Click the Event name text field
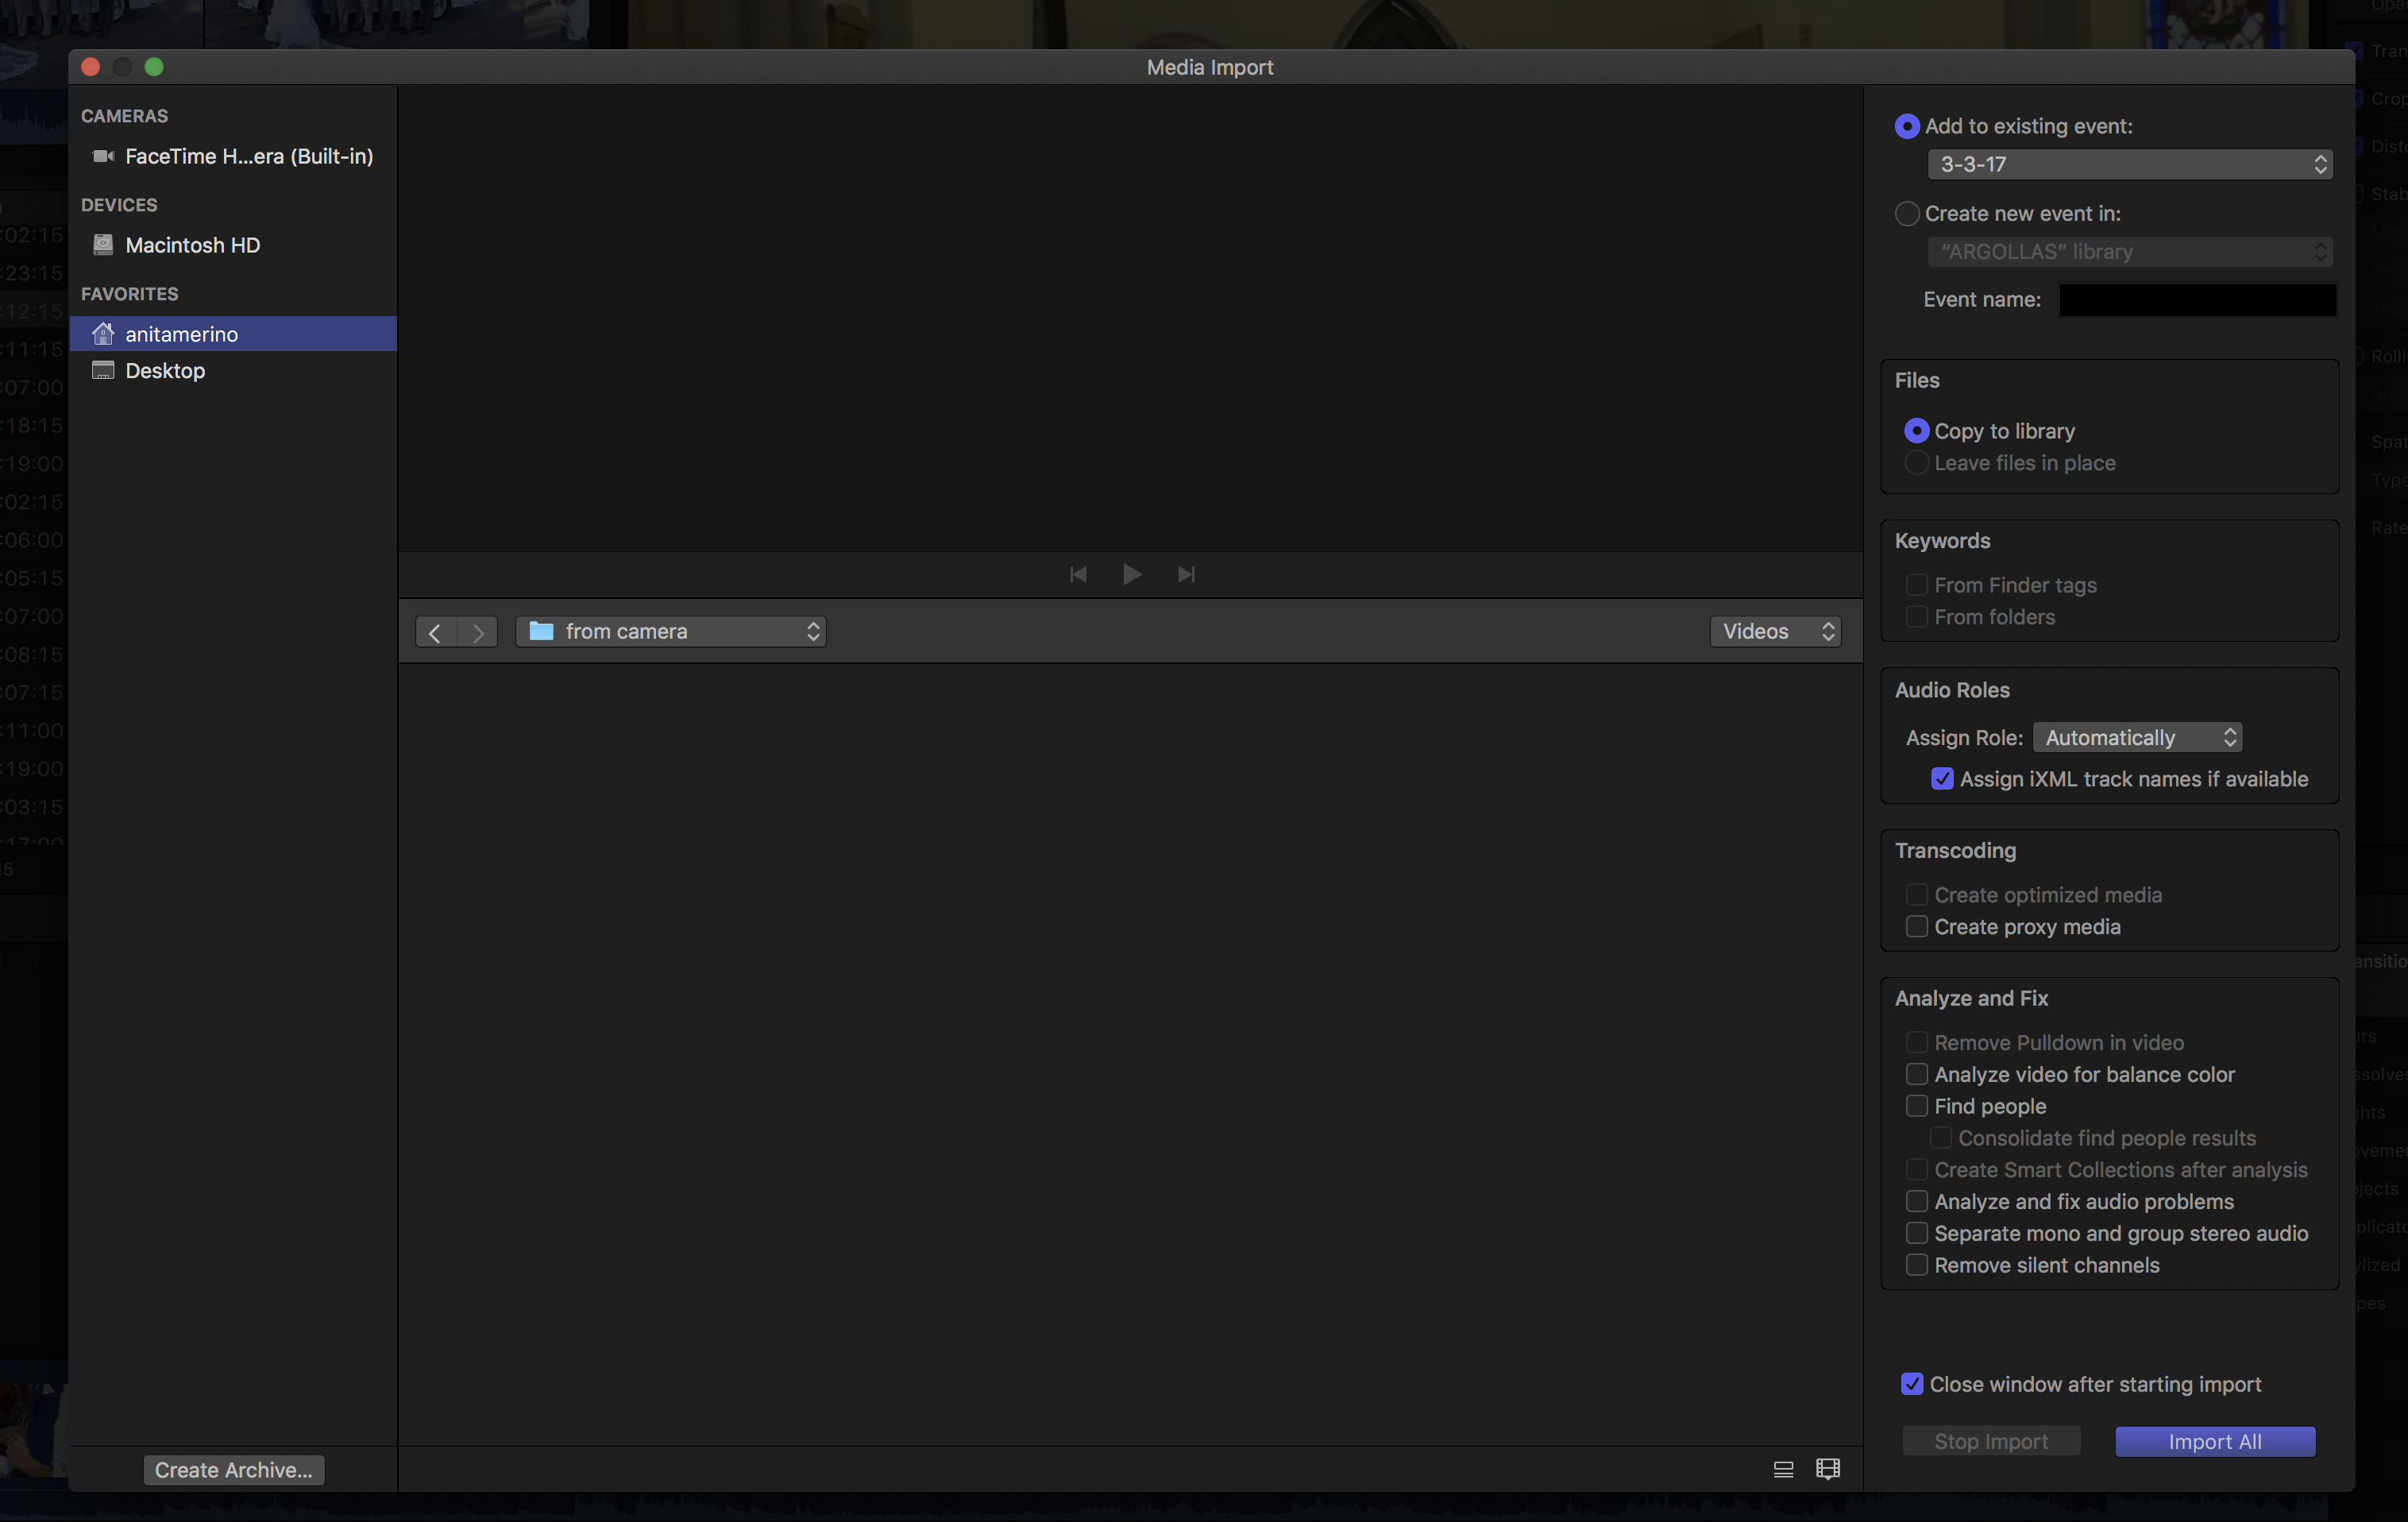 [x=2197, y=300]
